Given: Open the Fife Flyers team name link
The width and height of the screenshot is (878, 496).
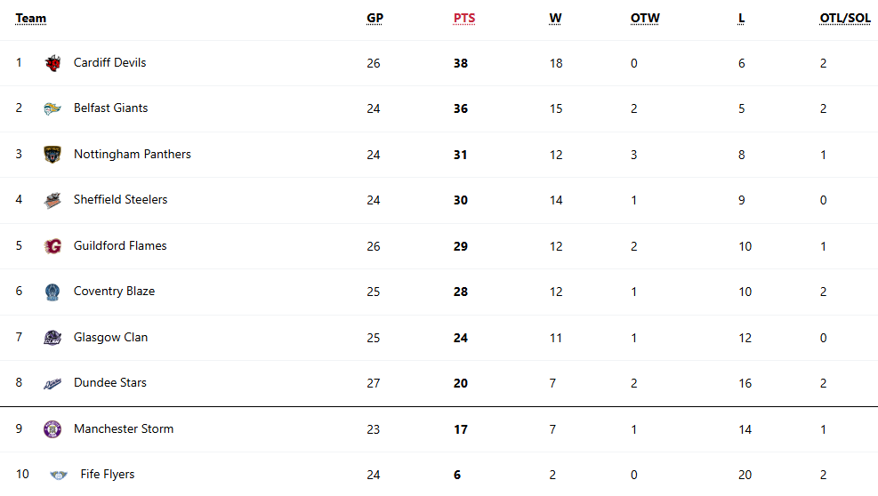Looking at the screenshot, I should [108, 474].
